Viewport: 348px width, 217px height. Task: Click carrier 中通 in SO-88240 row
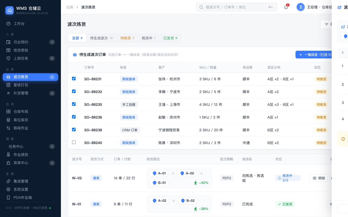246,143
